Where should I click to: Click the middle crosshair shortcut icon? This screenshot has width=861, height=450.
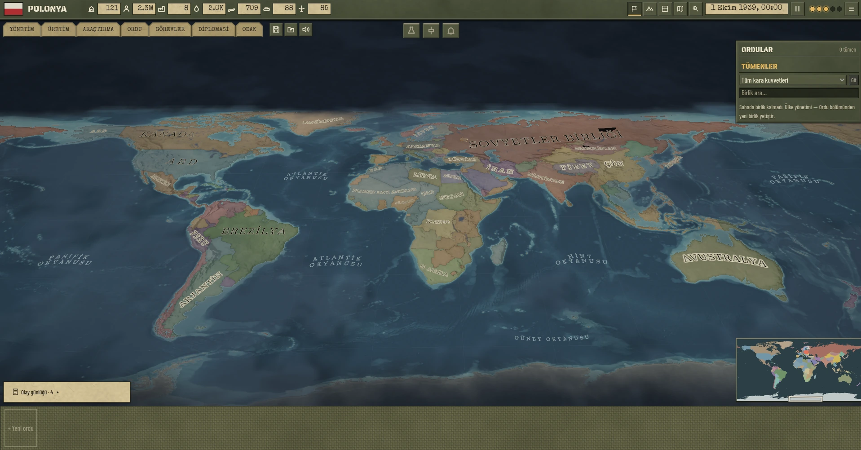[x=431, y=31]
